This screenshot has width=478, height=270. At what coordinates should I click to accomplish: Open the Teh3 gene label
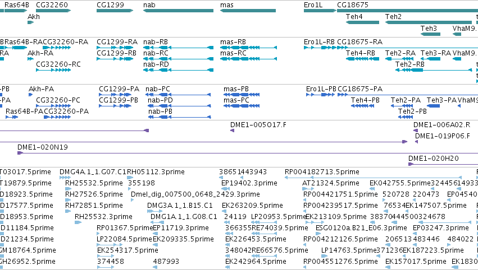[x=429, y=28]
